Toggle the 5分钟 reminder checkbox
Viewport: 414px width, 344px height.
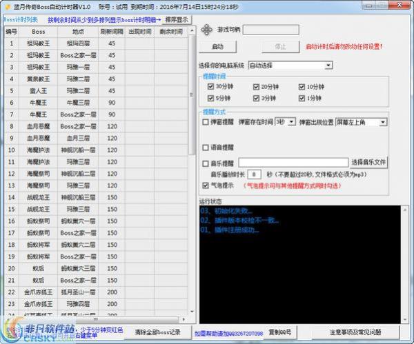click(210, 99)
